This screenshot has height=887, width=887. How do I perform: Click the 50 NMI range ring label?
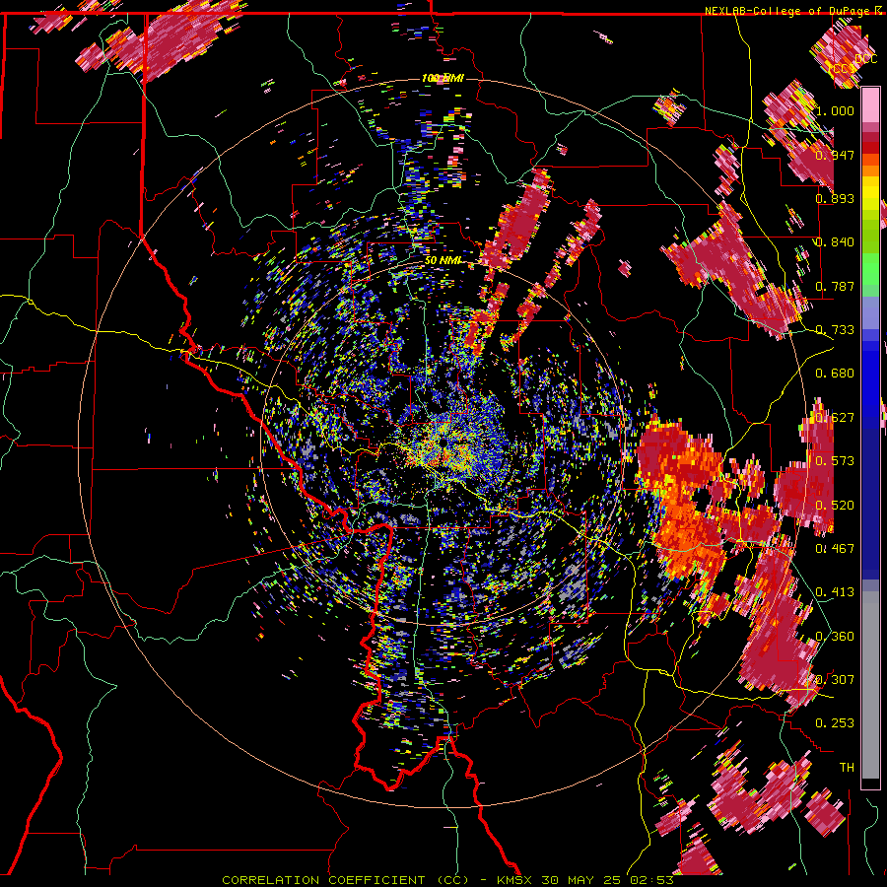coord(443,260)
